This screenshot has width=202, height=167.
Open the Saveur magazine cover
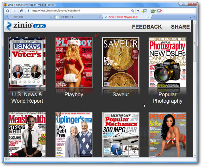coord(121,63)
